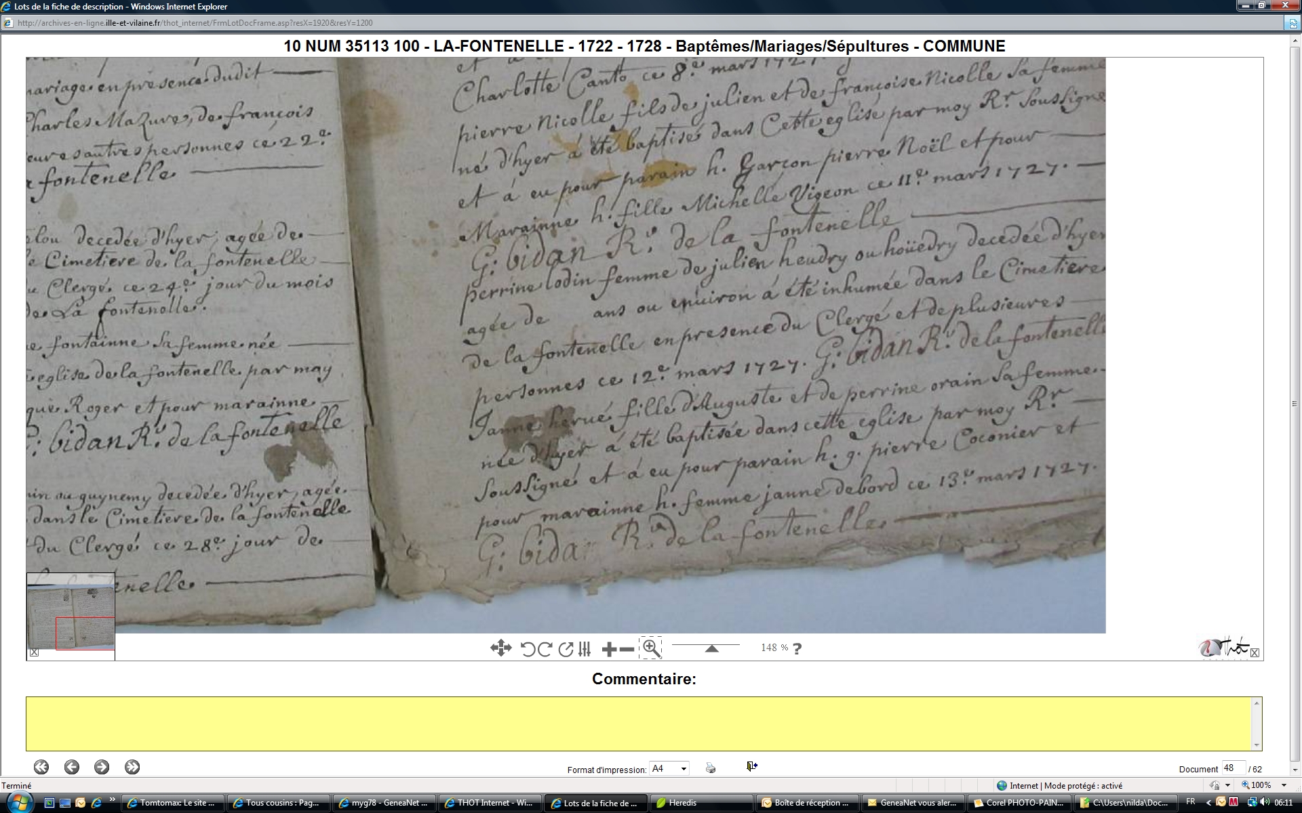The image size is (1302, 813).
Task: Zoom out with the minus icon
Action: (627, 649)
